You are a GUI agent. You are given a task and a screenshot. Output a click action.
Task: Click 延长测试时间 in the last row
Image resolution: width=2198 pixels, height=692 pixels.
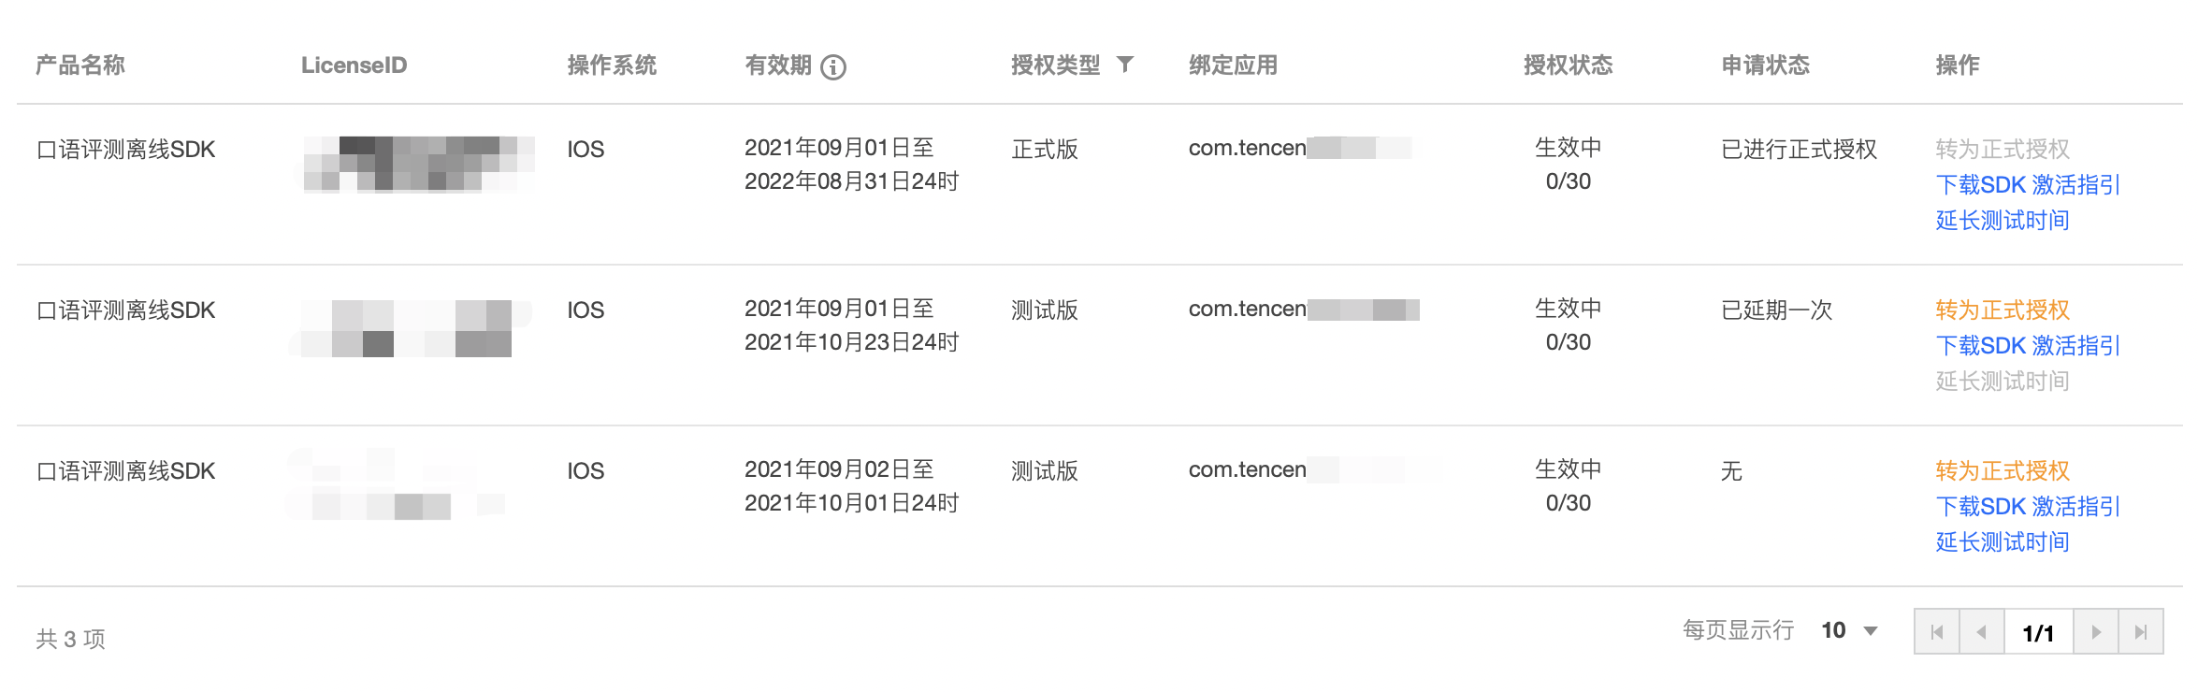(2003, 542)
